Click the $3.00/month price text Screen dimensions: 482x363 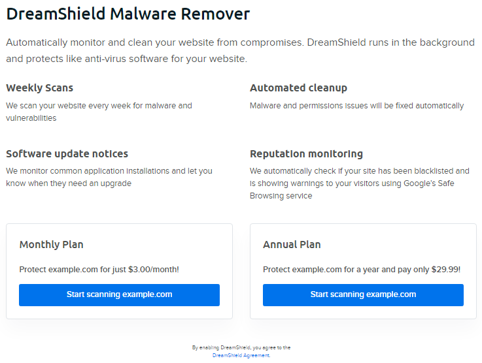[x=99, y=270]
